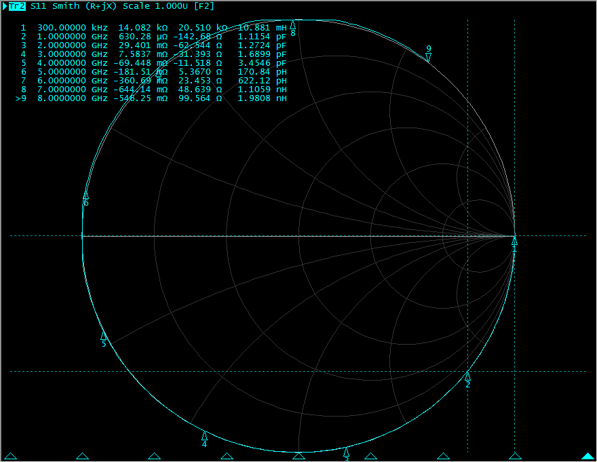Viewport: 597px width, 462px height.
Task: Click marker 2 triangle on the trace
Action: coord(467,376)
